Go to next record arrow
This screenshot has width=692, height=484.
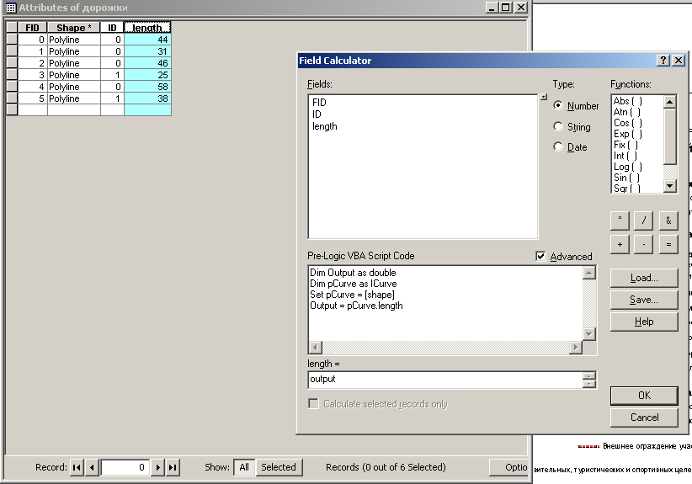[157, 467]
